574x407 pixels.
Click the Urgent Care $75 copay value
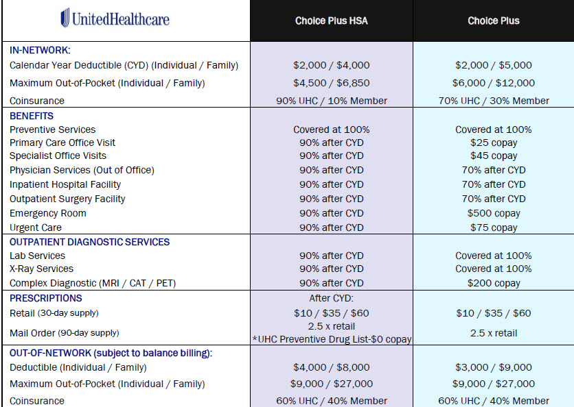(x=494, y=227)
